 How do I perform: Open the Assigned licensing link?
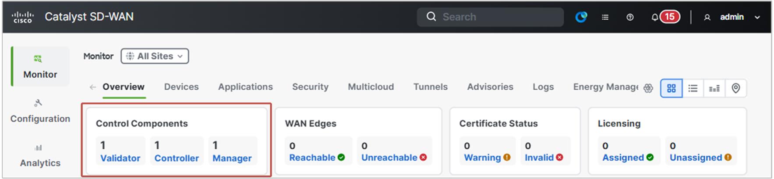point(623,158)
